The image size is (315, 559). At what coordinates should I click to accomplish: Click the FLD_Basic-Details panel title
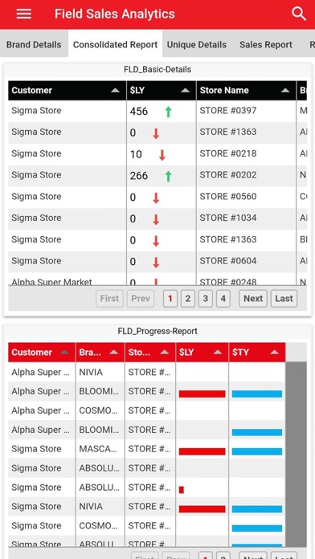157,70
